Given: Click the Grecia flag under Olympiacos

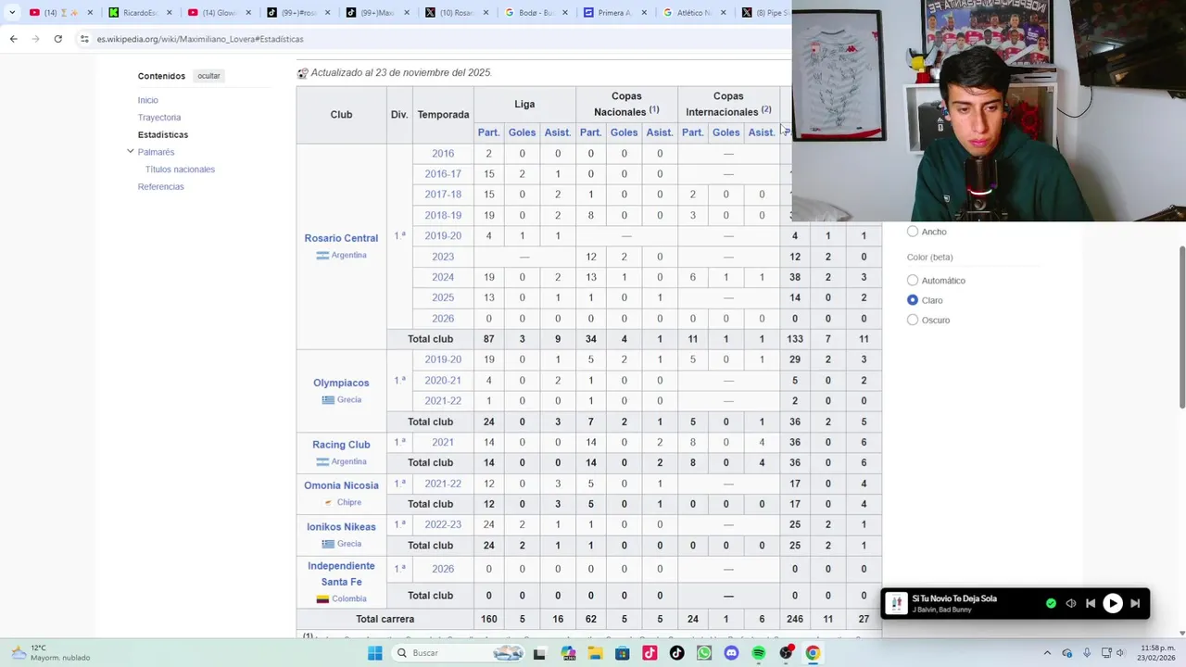Looking at the screenshot, I should click(x=328, y=400).
